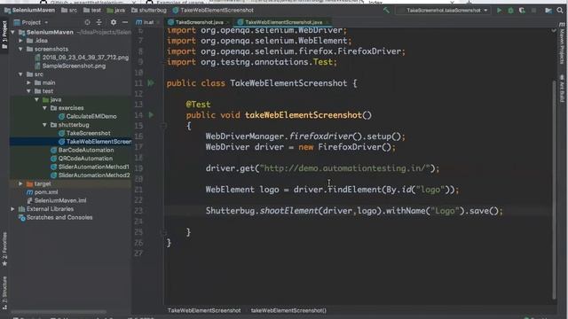568x319 pixels.
Task: Select BarCodeAutomation class
Action: click(x=83, y=150)
